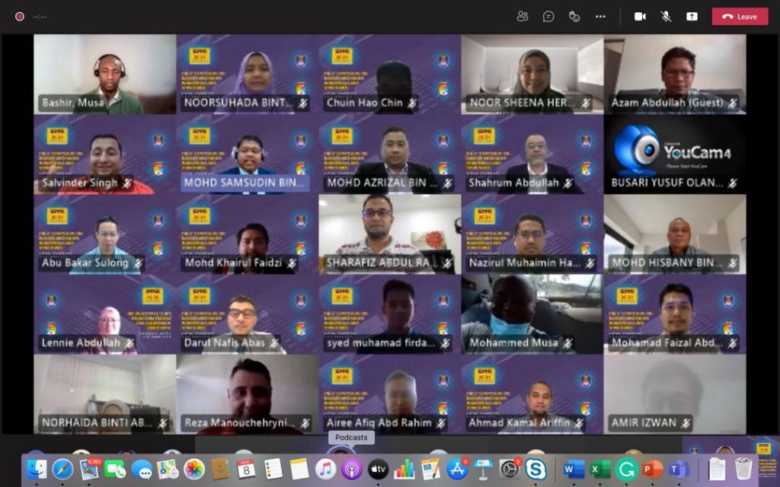This screenshot has height=487, width=780.
Task: Open the More actions ellipsis menu
Action: coord(600,16)
